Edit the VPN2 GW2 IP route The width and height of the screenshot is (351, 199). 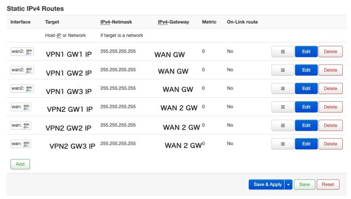click(x=306, y=125)
